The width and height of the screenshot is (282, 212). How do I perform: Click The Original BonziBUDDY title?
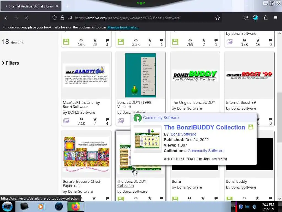tap(193, 102)
